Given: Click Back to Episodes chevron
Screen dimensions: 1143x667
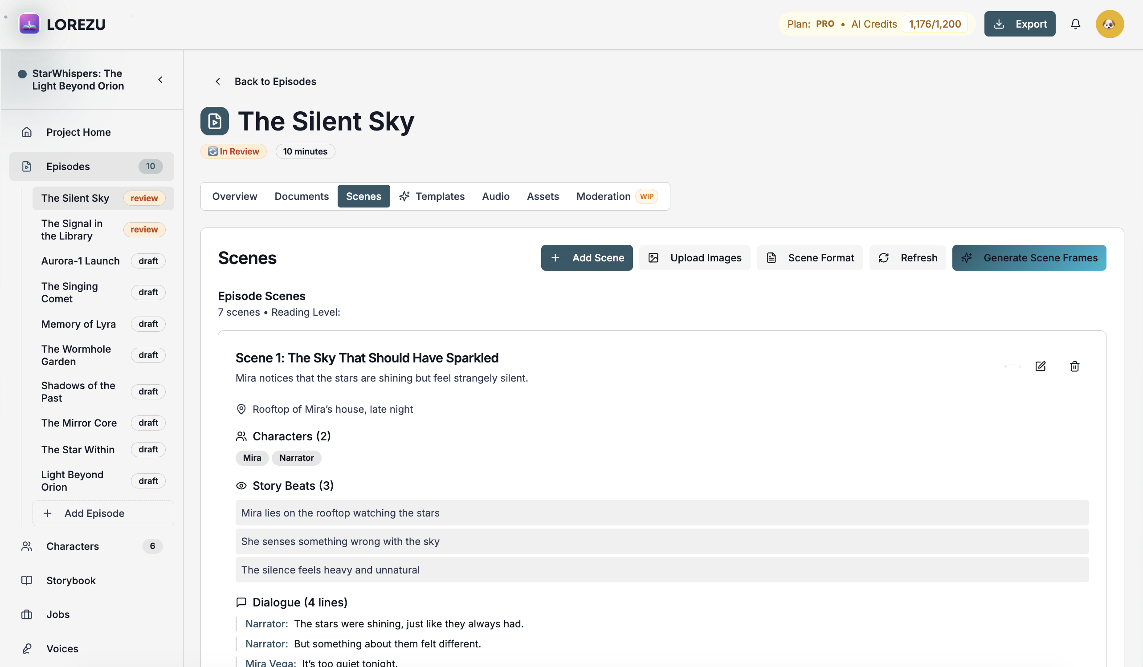Looking at the screenshot, I should coord(218,81).
